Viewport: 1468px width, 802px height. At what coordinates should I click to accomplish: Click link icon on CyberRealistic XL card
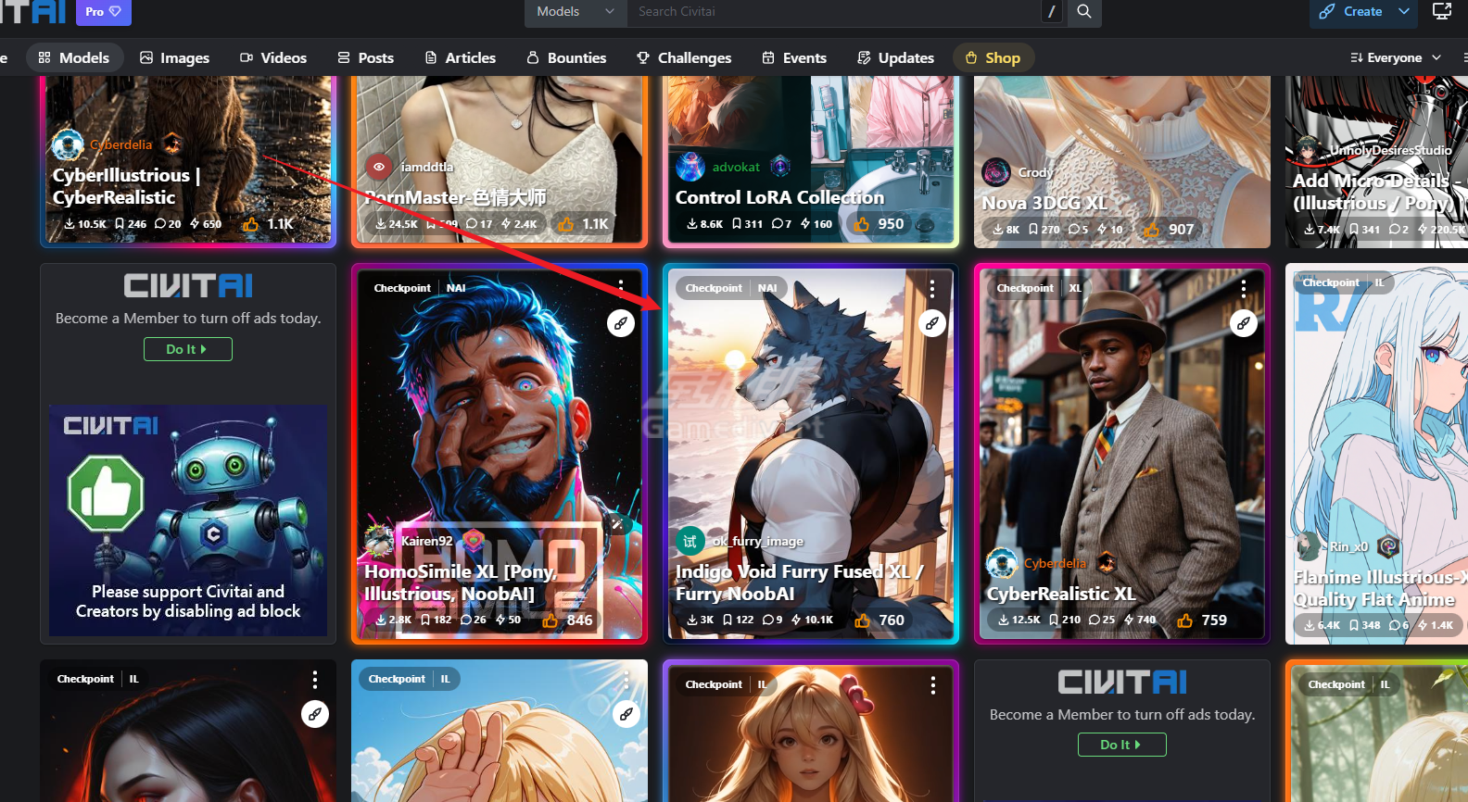(x=1244, y=323)
